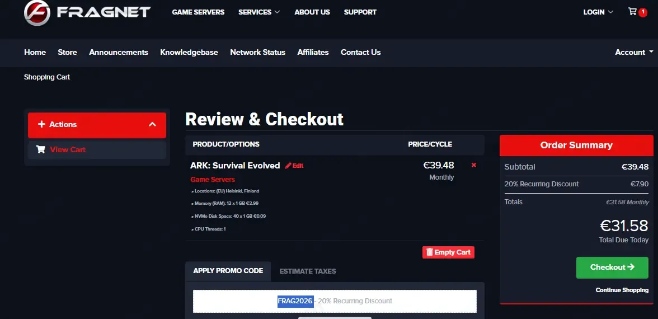Click the Empty Cart button

448,252
